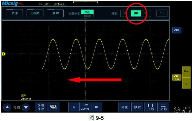
Task: Open the graticule (方格图) tab
Action: coord(35,13)
